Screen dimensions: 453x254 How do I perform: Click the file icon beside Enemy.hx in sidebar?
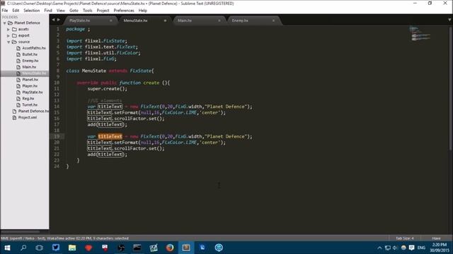point(18,61)
